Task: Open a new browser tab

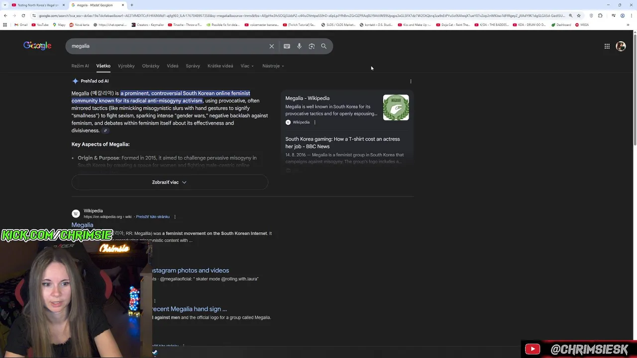Action: [x=131, y=5]
